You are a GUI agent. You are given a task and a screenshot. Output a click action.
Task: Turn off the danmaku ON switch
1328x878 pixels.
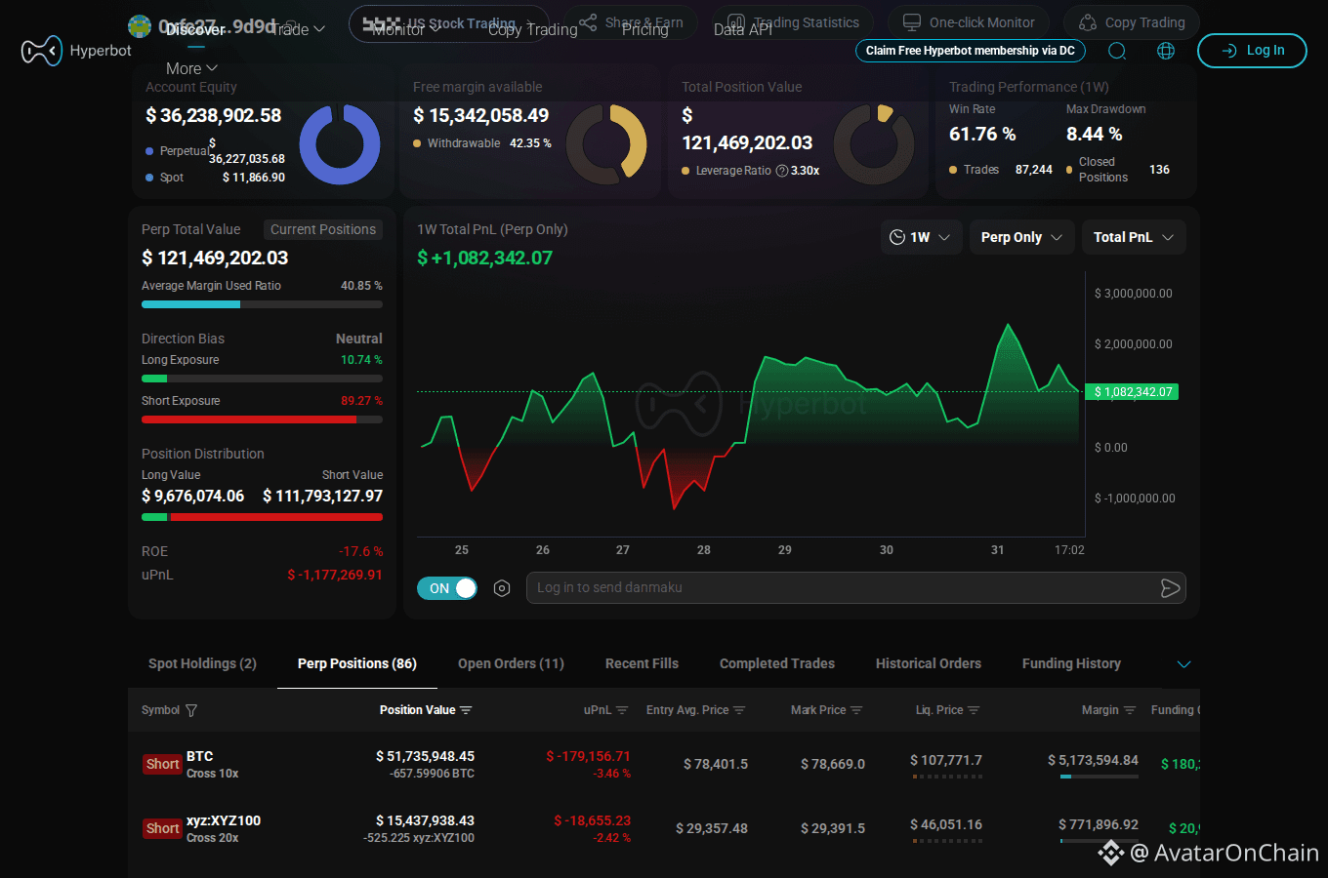point(447,588)
